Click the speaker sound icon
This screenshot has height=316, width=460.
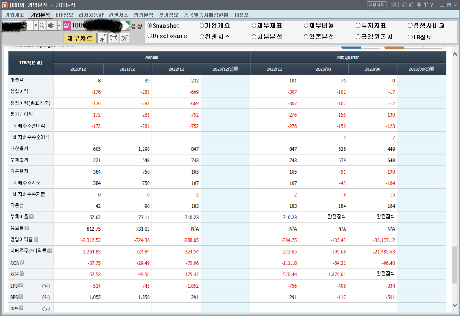coord(52,26)
